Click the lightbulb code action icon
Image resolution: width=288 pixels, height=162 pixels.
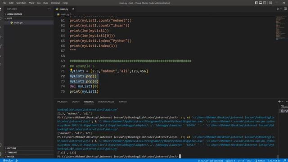71,70
